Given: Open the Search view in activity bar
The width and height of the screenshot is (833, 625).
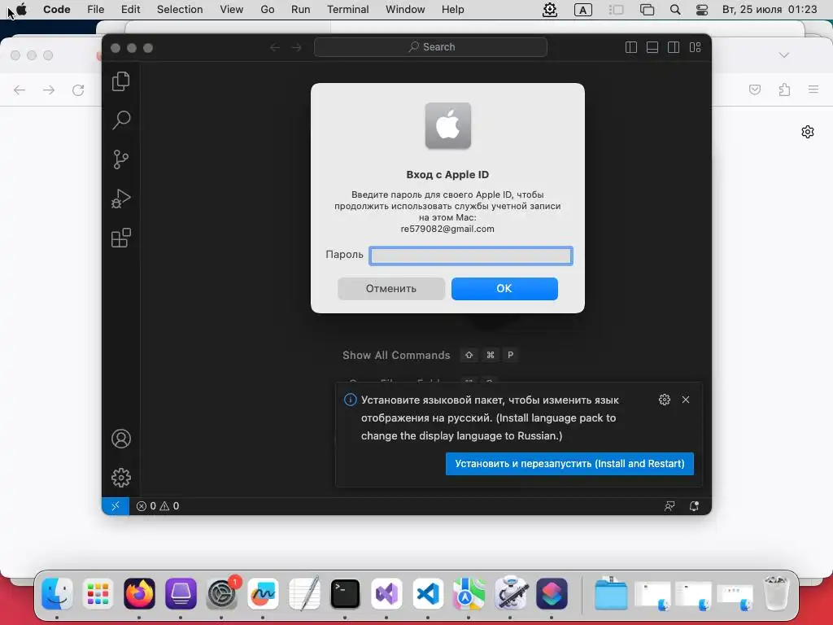Looking at the screenshot, I should pos(121,120).
